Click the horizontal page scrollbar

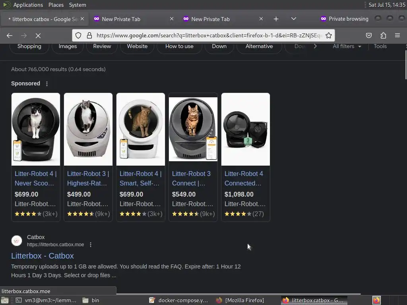coord(238,294)
